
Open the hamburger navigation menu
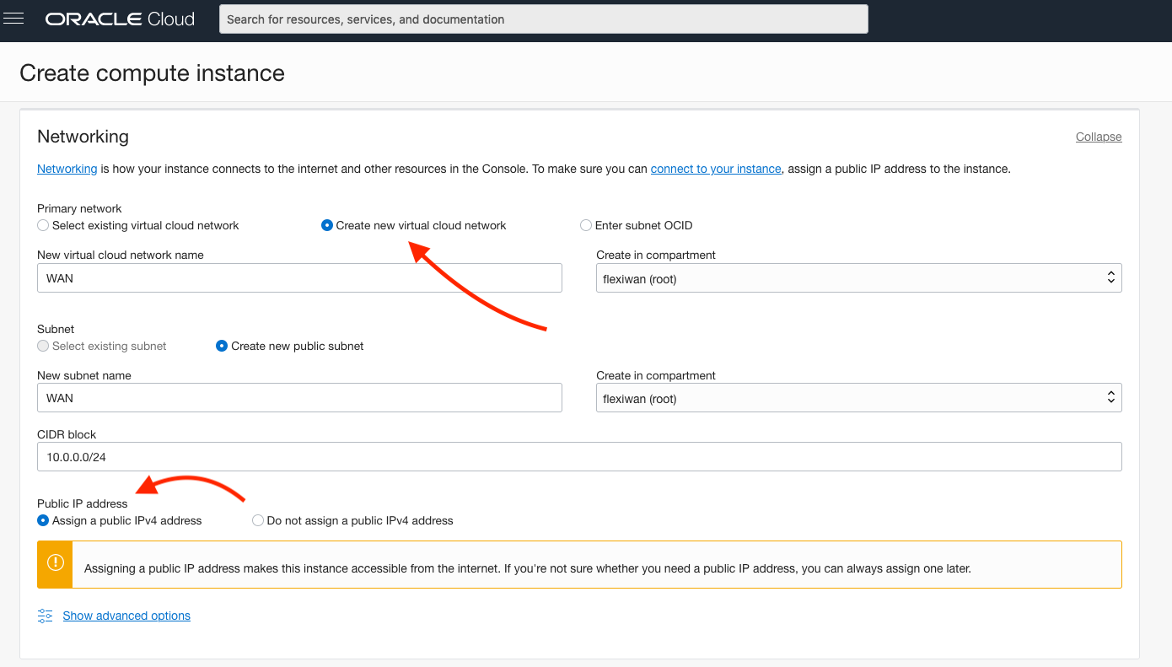13,19
